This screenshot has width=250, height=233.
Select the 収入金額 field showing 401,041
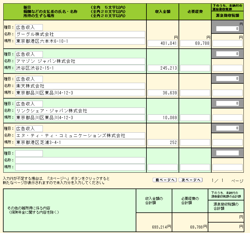[x=162, y=43]
